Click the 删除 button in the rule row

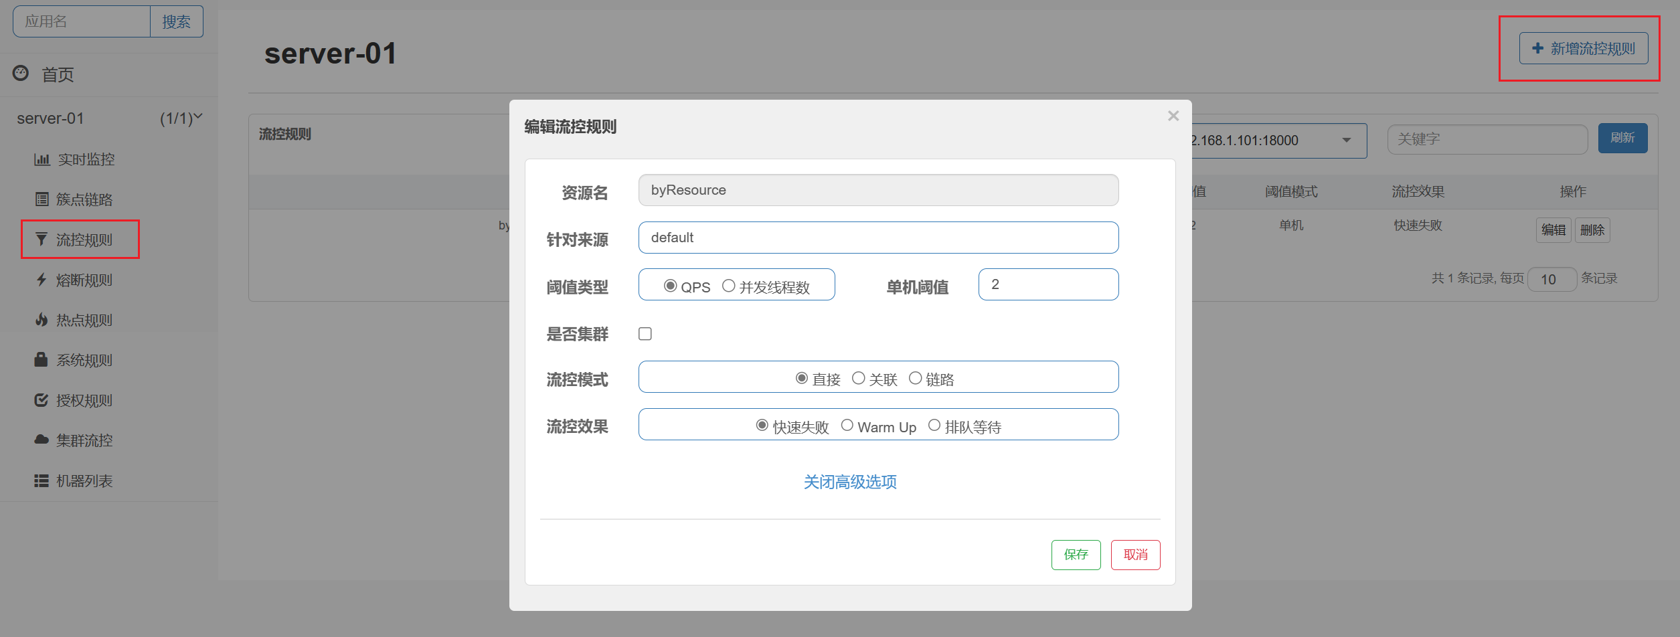[x=1592, y=230]
